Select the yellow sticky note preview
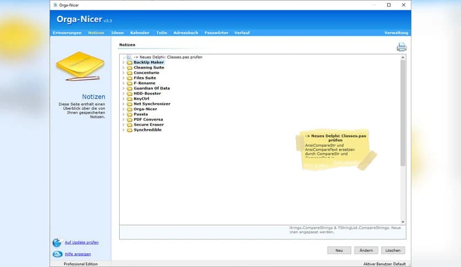 click(x=335, y=150)
